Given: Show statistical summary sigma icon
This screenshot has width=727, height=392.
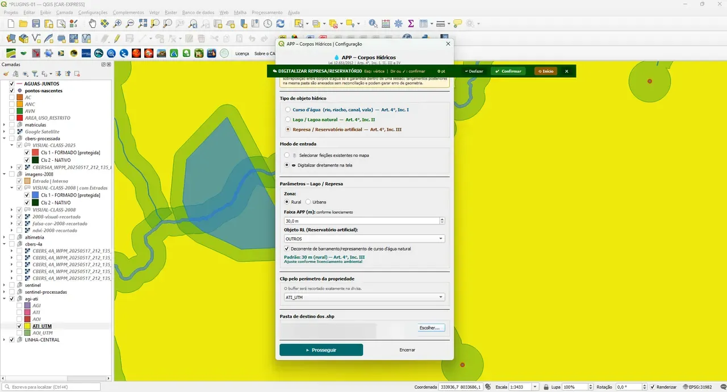Looking at the screenshot, I should [411, 24].
